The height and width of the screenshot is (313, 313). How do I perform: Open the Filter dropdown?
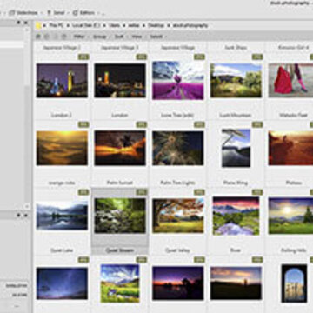tap(80, 37)
